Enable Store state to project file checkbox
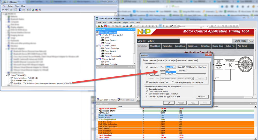Screen dimensions: 258x140 [x=147, y=97]
